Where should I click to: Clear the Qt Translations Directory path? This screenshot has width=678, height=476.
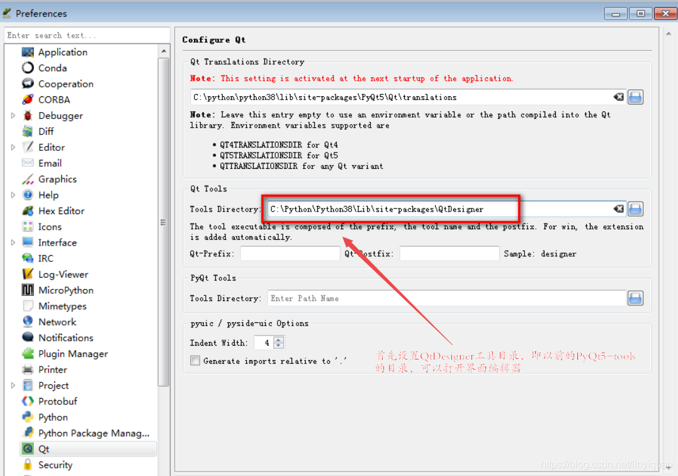pyautogui.click(x=619, y=97)
